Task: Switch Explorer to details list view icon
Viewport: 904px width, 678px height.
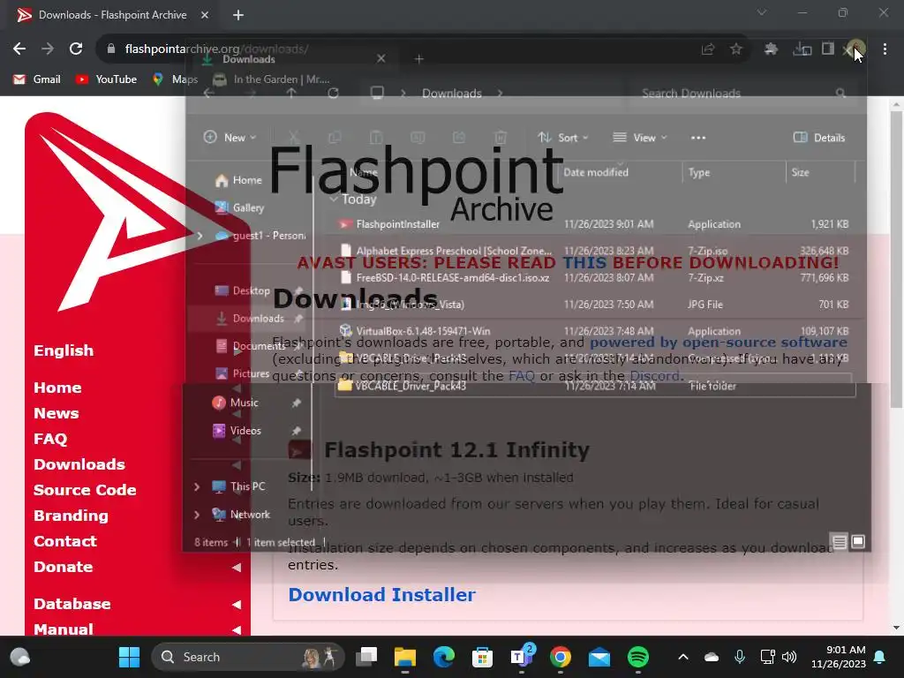Action: [x=840, y=541]
